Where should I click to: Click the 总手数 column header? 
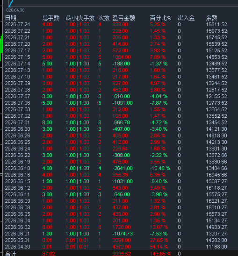pyautogui.click(x=50, y=18)
